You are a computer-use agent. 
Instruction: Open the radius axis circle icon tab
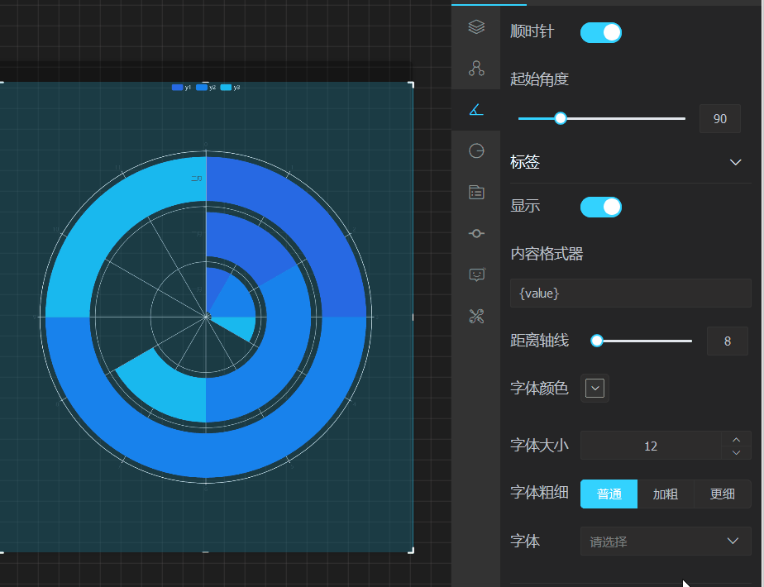476,151
